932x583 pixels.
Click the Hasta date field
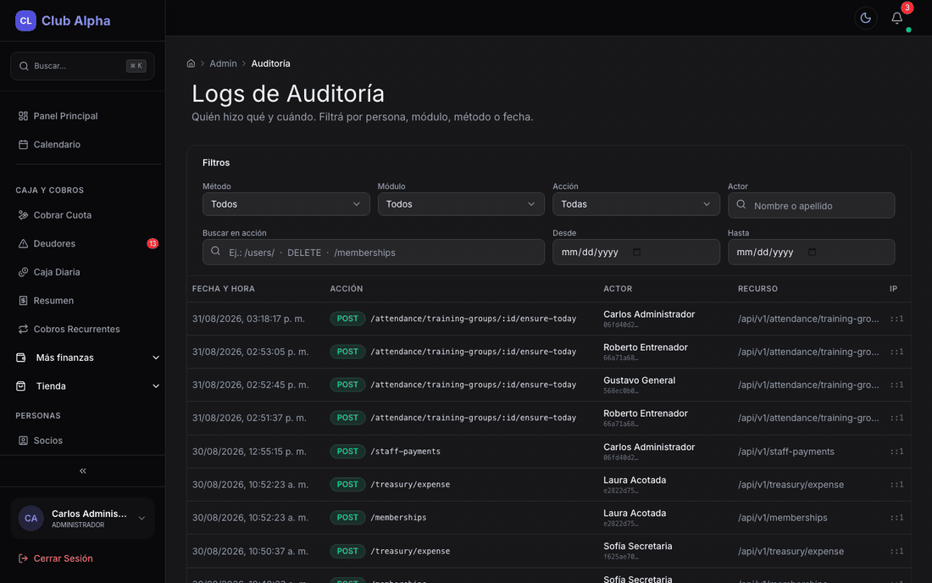(812, 252)
